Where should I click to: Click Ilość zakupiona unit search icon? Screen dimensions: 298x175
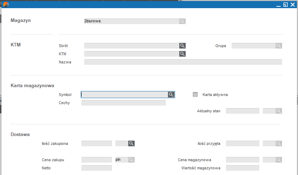(x=131, y=143)
